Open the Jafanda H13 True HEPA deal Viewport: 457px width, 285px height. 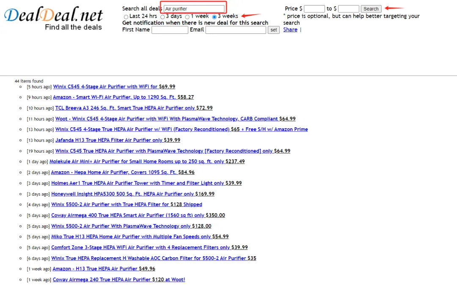[x=118, y=140]
